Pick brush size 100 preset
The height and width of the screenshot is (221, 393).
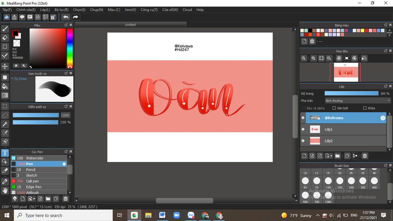pyautogui.click(x=328, y=182)
